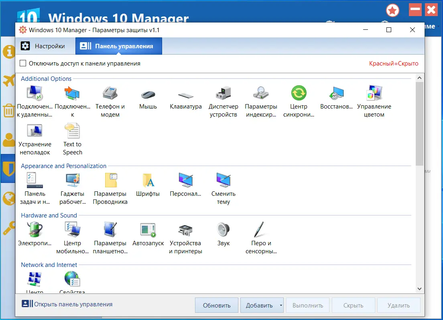Open the user Customization icon in sidebar

coord(8,140)
